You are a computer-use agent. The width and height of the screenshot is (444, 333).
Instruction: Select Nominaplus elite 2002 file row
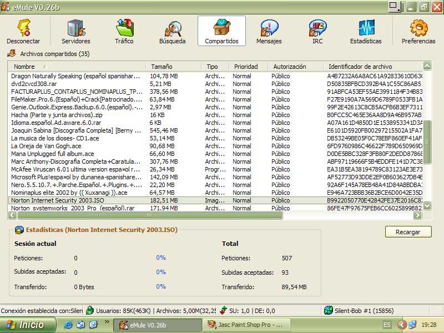pyautogui.click(x=215, y=193)
